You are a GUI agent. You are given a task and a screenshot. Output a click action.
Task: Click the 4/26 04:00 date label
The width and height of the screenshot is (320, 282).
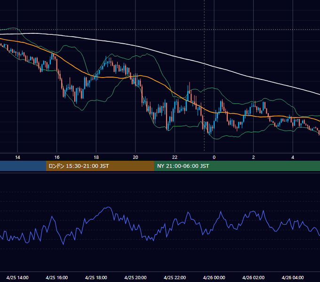click(293, 277)
